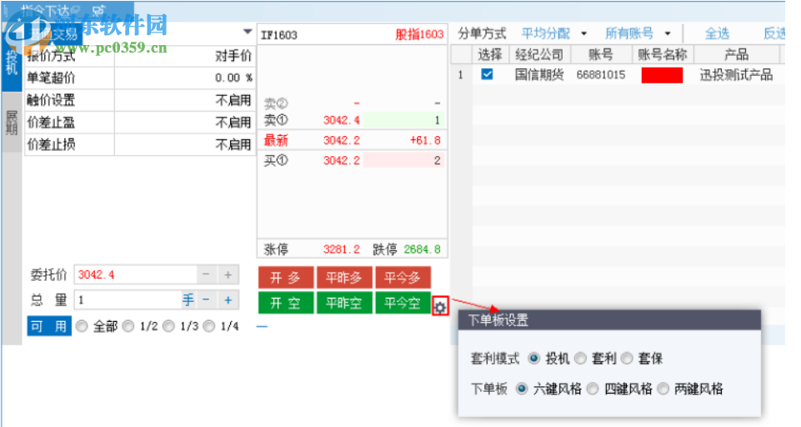This screenshot has height=427, width=801.
Task: Click the 股指1603 contract name
Action: 419,34
